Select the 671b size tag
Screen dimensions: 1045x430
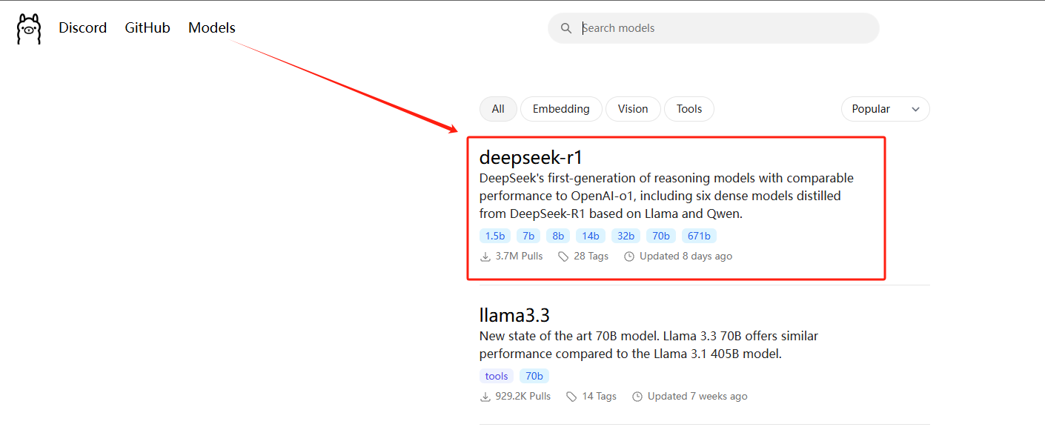tap(699, 236)
